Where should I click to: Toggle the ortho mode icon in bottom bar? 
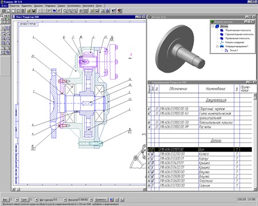point(122,200)
